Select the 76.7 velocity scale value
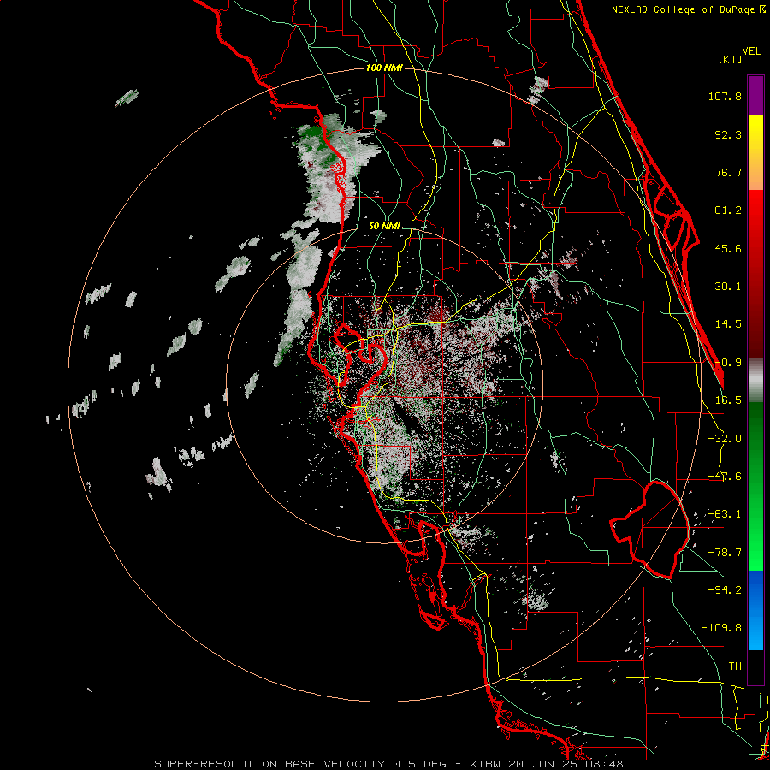Viewport: 770px width, 770px height. [728, 172]
